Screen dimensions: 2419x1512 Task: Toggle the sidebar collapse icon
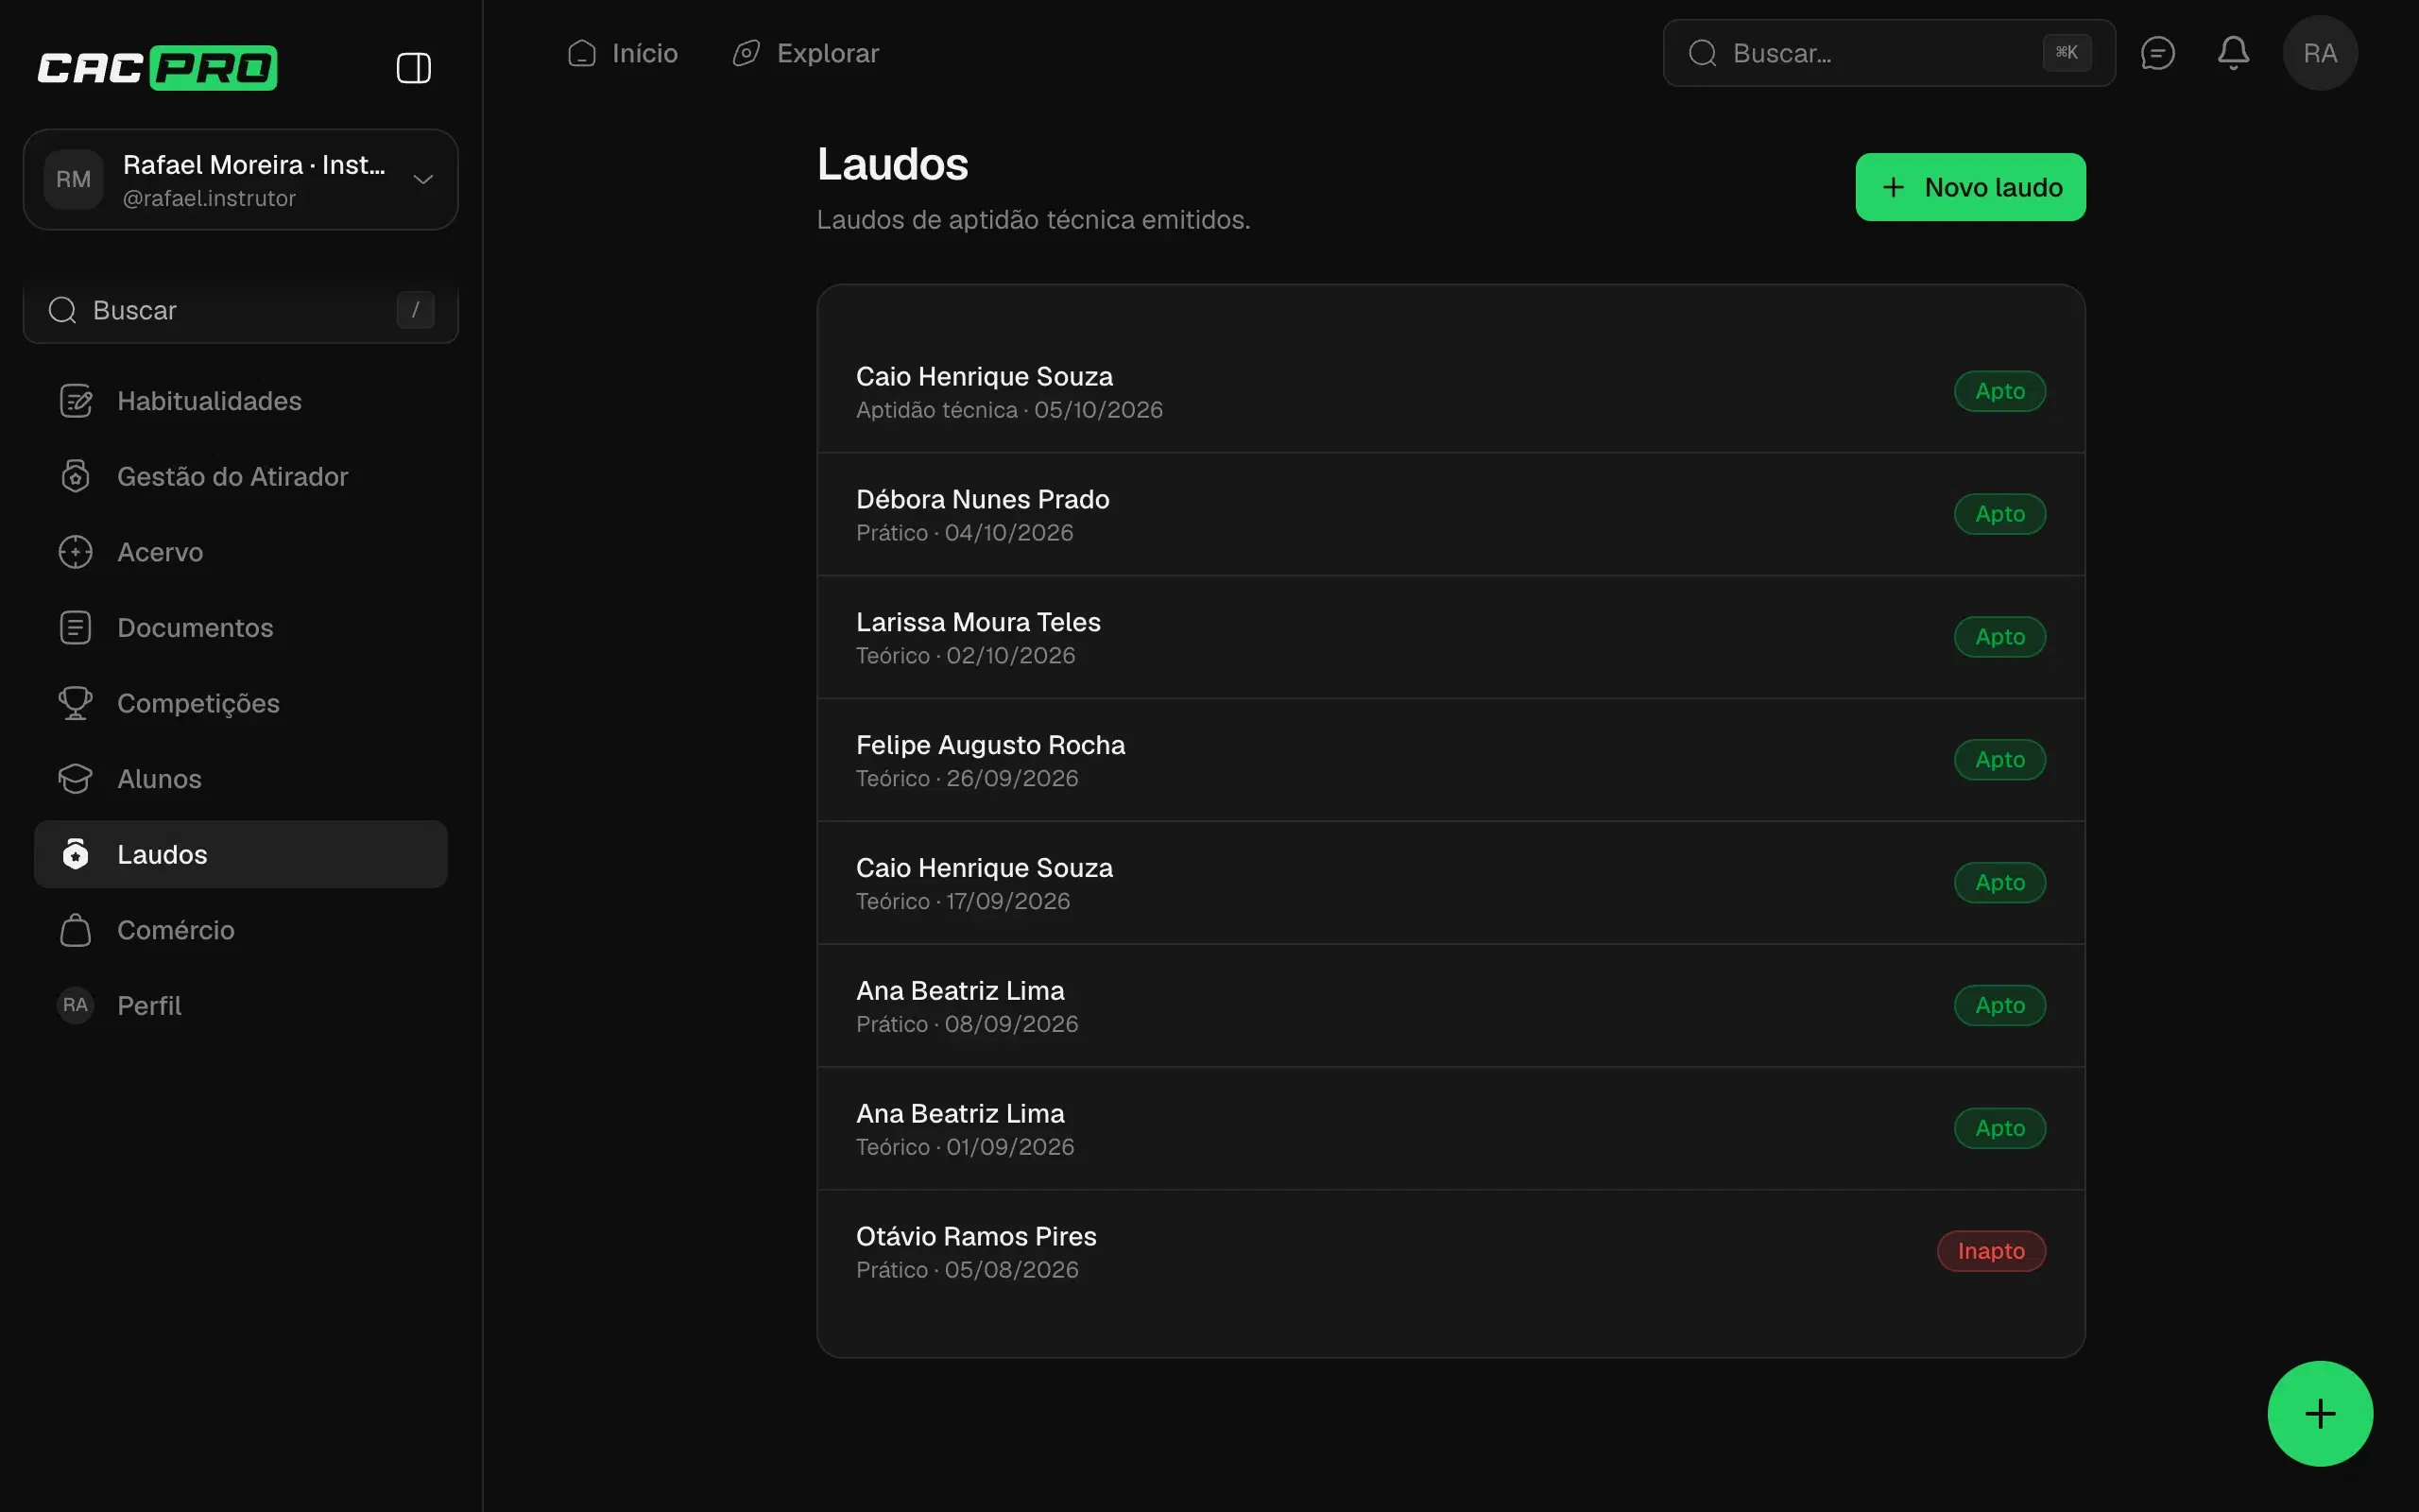coord(413,68)
